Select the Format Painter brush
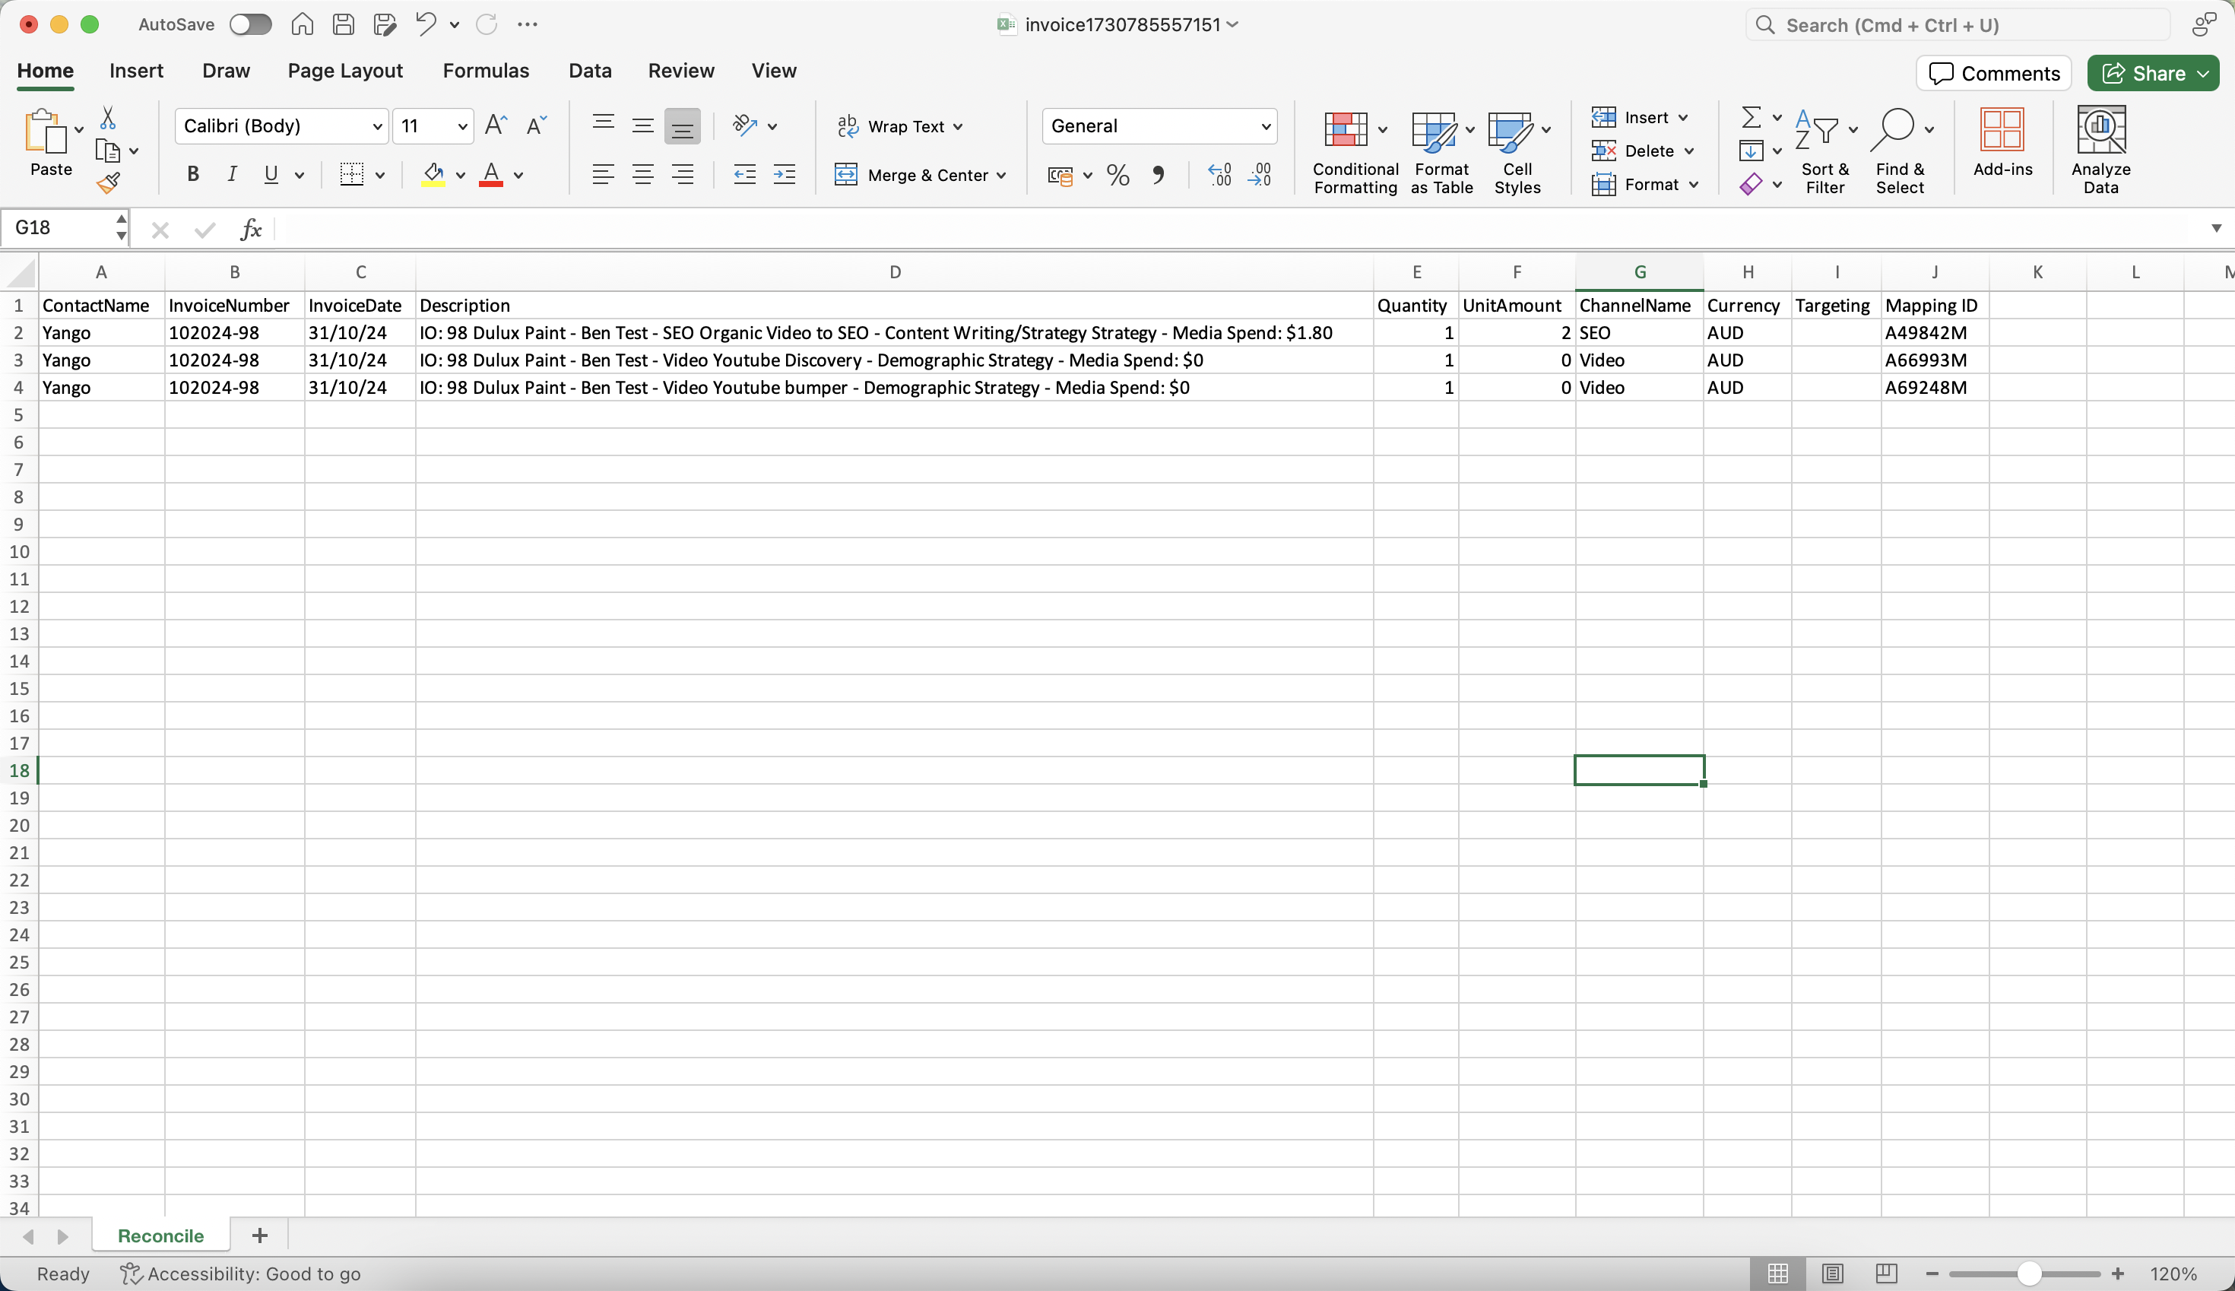The width and height of the screenshot is (2235, 1291). [108, 183]
